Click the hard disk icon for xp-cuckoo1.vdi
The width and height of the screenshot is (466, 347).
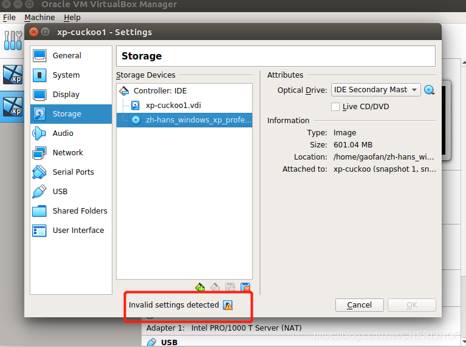[x=135, y=106]
